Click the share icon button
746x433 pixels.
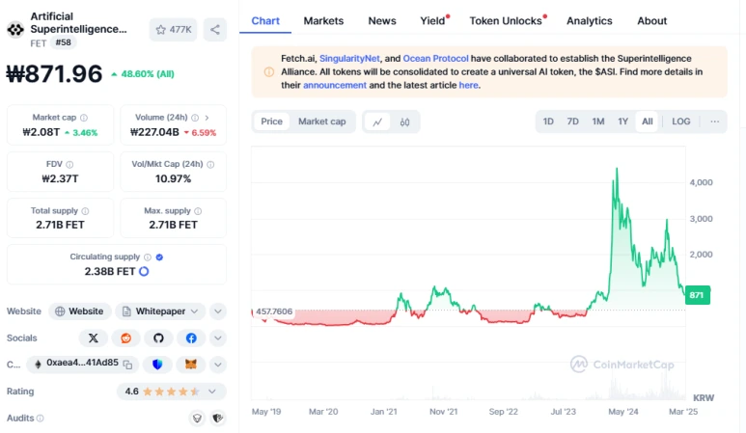point(215,30)
